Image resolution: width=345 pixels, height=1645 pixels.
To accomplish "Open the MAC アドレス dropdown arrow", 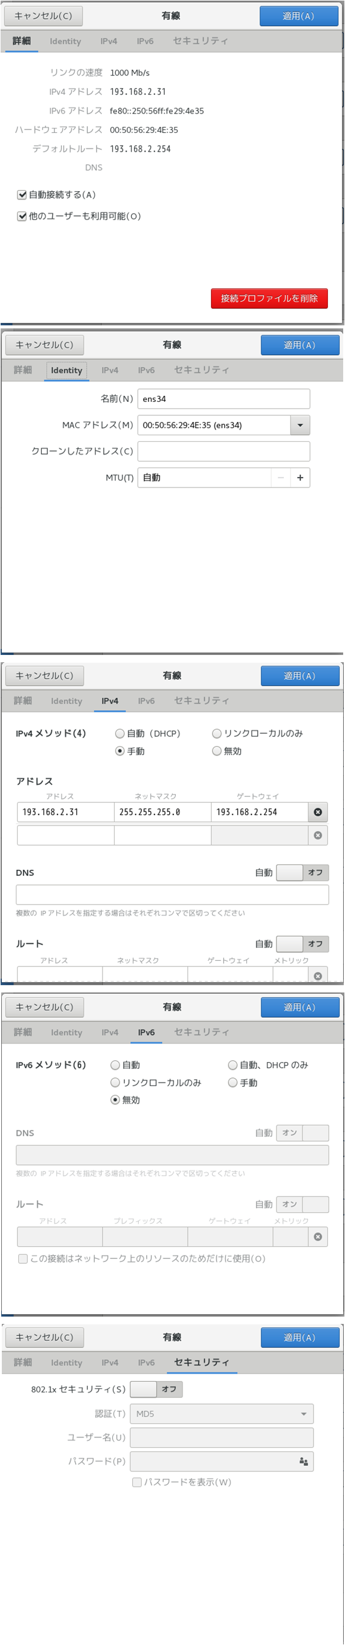I will click(x=300, y=426).
